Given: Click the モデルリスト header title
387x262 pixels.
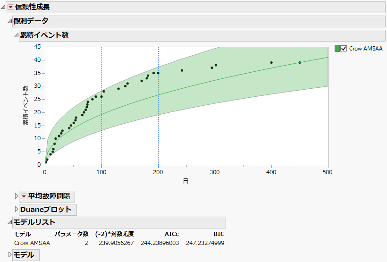Looking at the screenshot, I should pos(34,222).
